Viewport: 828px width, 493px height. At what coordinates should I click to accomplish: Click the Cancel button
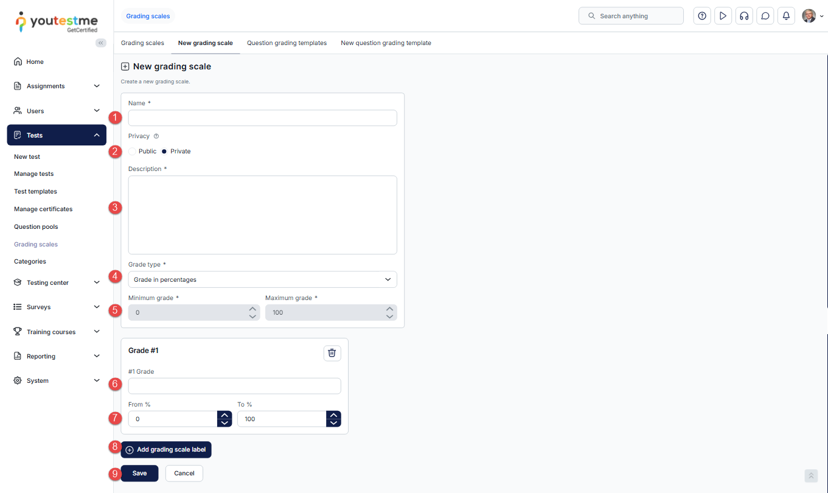[x=184, y=474]
